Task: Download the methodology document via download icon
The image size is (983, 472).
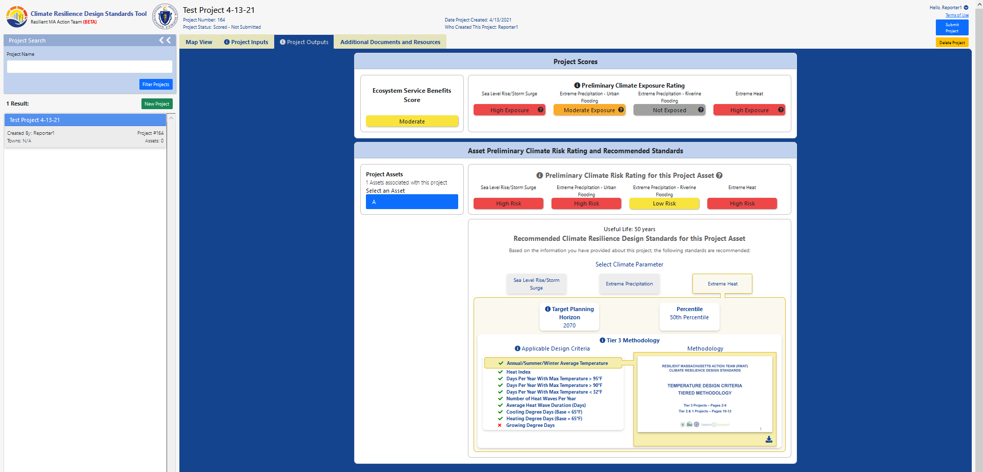Action: pyautogui.click(x=769, y=439)
